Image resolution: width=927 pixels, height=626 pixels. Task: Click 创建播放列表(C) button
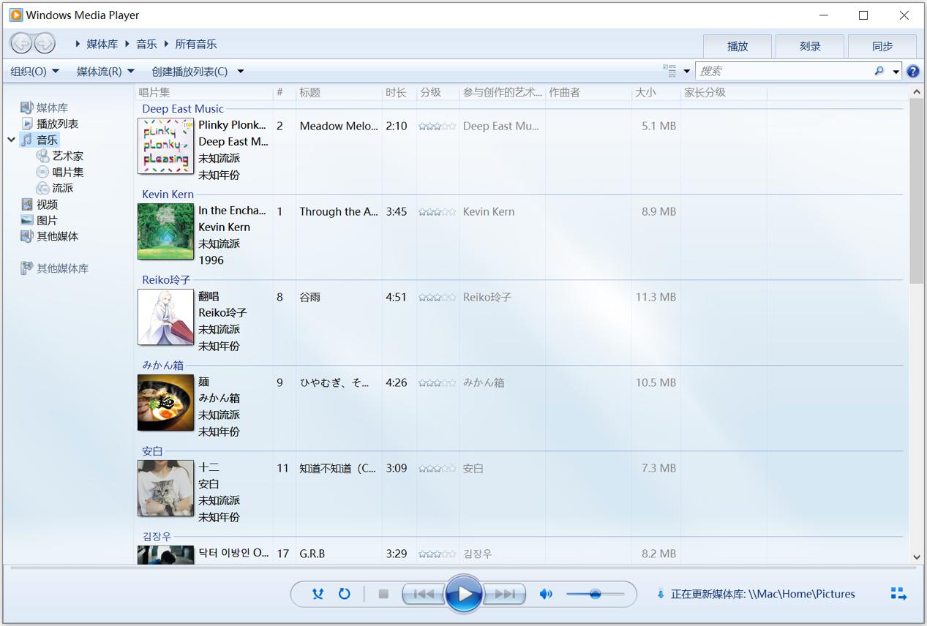click(x=189, y=72)
